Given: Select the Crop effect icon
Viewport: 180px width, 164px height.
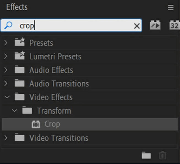Looking at the screenshot, I should [x=36, y=124].
